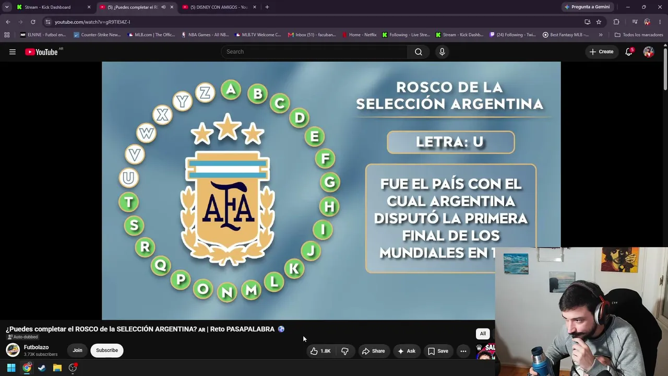Open more actions ellipsis under the video
The width and height of the screenshot is (668, 376).
point(463,351)
